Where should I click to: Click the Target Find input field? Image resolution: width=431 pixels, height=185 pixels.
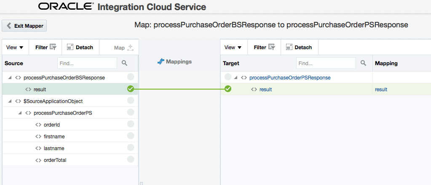click(326, 63)
